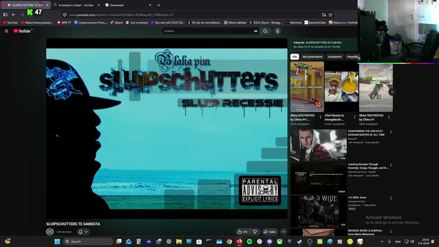439x247 pixels.
Task: Click the Delen share button
Action: coord(270,232)
